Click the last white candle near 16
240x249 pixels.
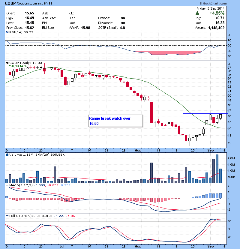pos(220,117)
